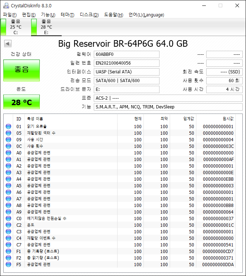Click the 펌웨어 field showing 60ABBF0

point(127,54)
